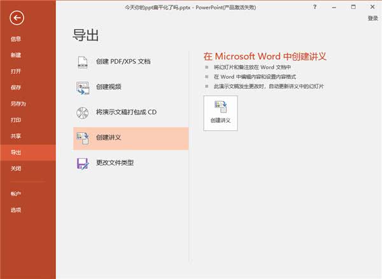This screenshot has width=382, height=279.
Task: Click the help question mark icon
Action: tap(315, 6)
